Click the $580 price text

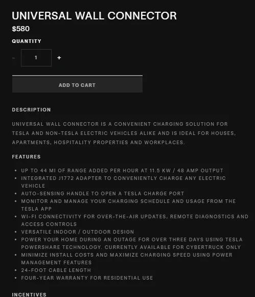pyautogui.click(x=20, y=29)
